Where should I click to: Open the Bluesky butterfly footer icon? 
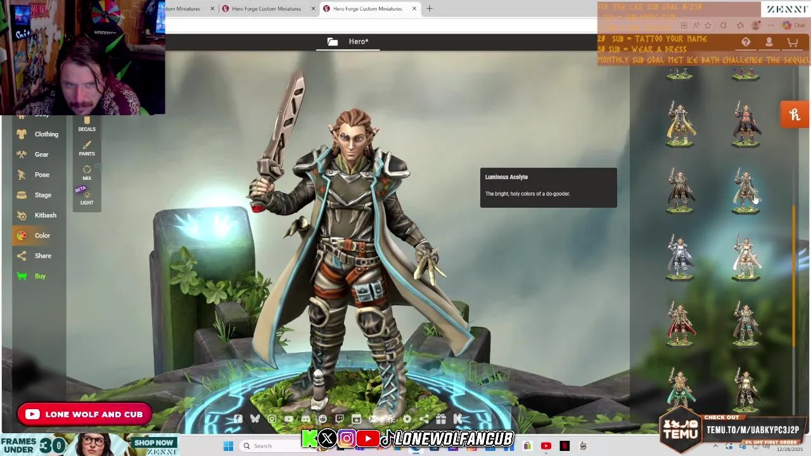(x=255, y=419)
